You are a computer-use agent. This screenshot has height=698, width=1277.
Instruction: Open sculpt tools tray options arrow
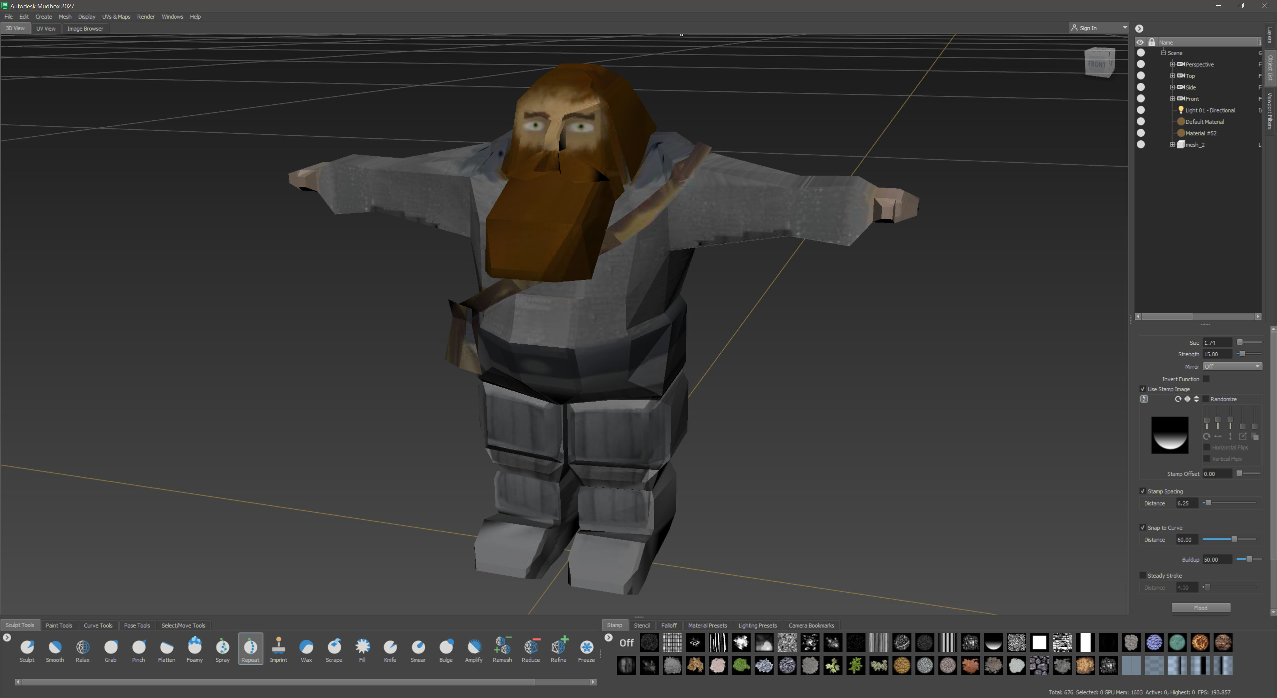tap(7, 638)
